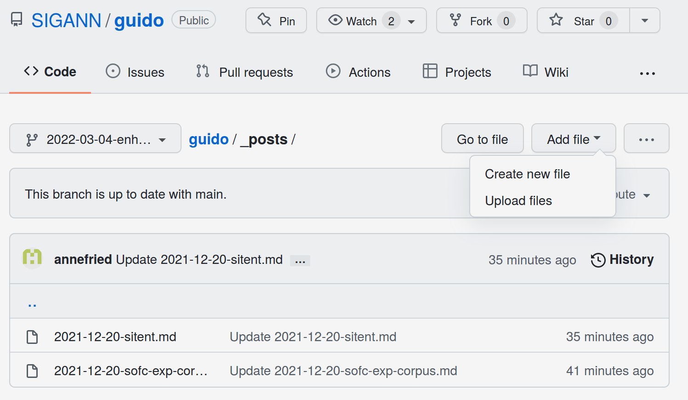
Task: Open the Actions tab
Action: 358,72
